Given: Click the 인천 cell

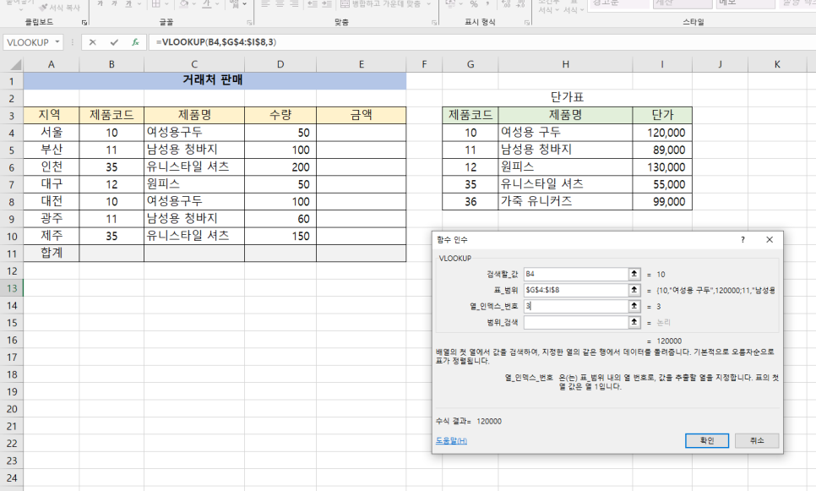Looking at the screenshot, I should [51, 166].
